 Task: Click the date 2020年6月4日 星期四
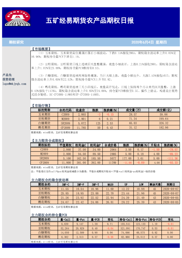[x=149, y=42]
